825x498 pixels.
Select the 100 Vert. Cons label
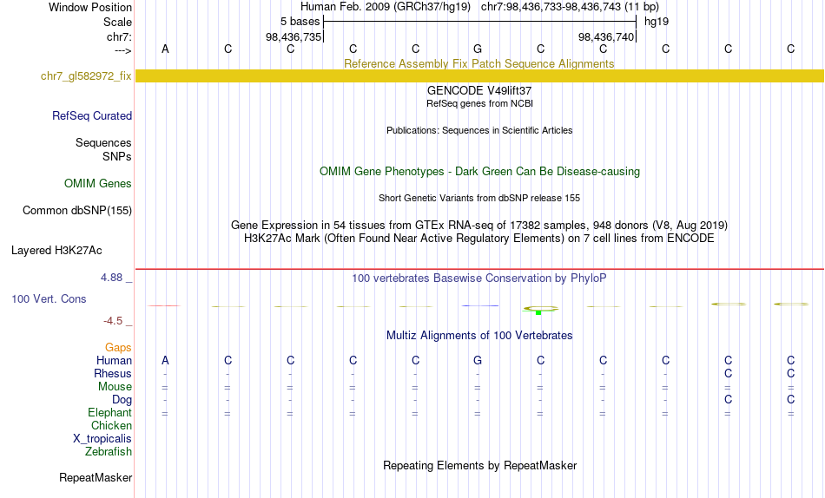[49, 299]
